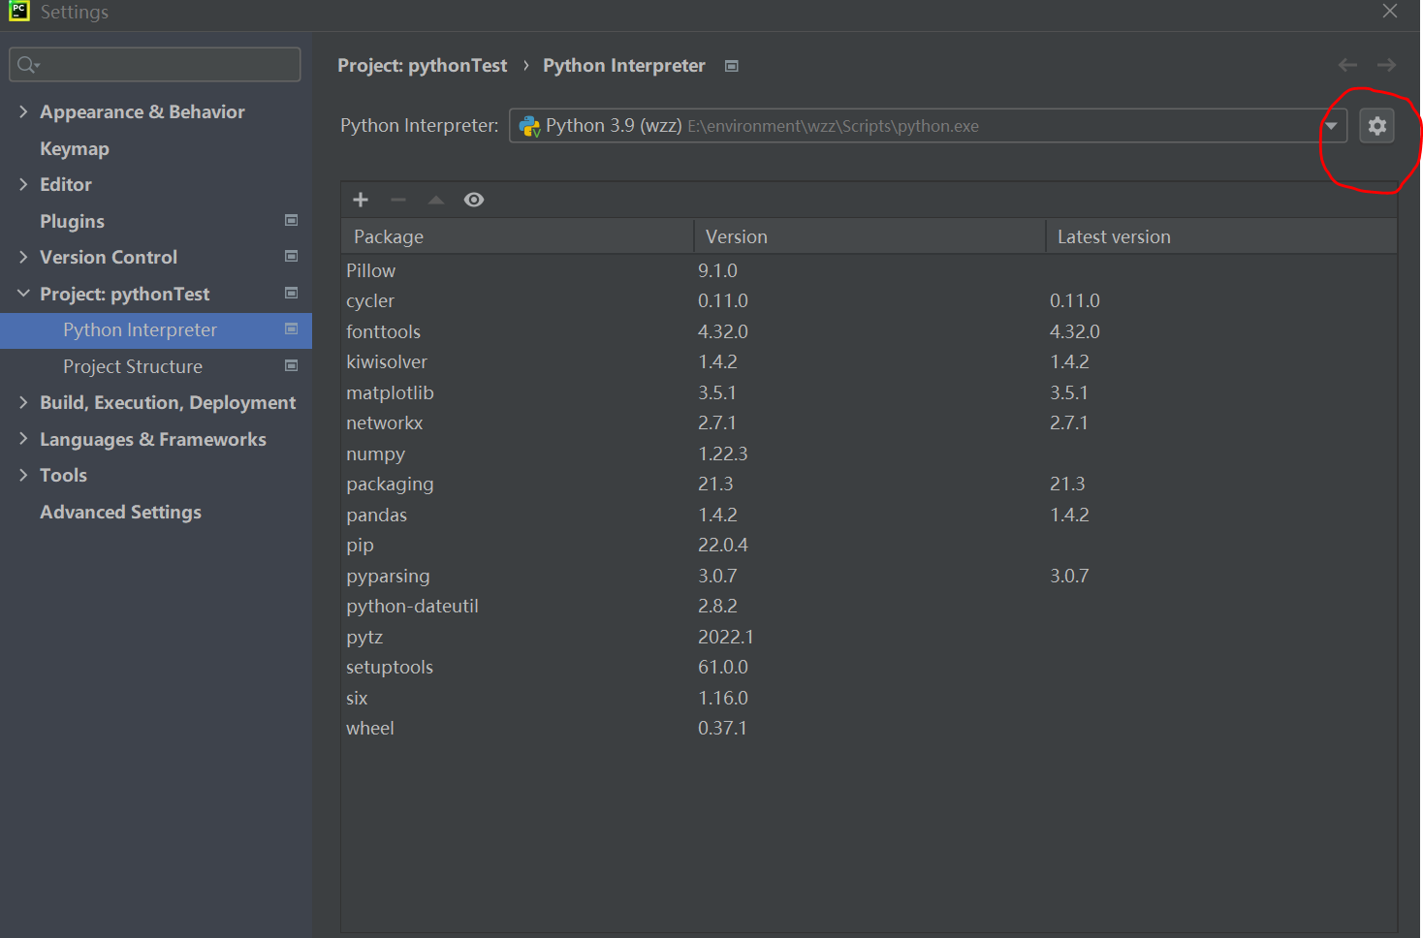
Task: Click latest version 4.32.0 of fonttools
Action: click(1075, 331)
